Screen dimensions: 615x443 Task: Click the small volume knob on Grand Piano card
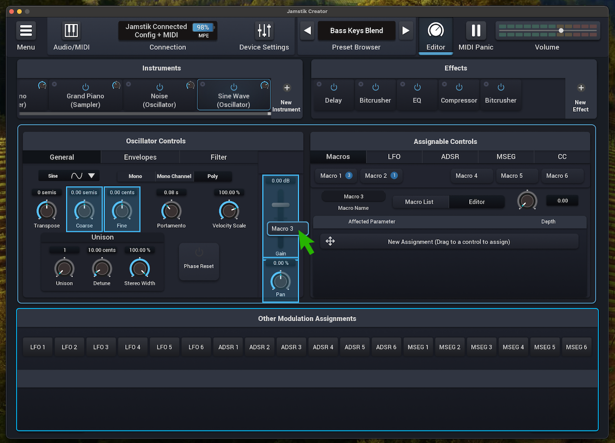pyautogui.click(x=116, y=85)
